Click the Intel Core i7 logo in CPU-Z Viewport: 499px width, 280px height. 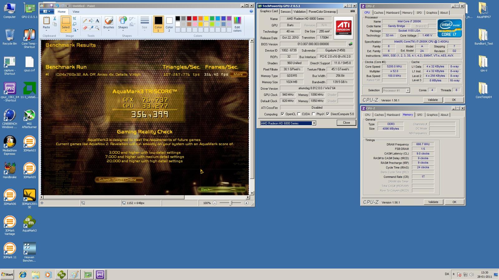coord(449,28)
